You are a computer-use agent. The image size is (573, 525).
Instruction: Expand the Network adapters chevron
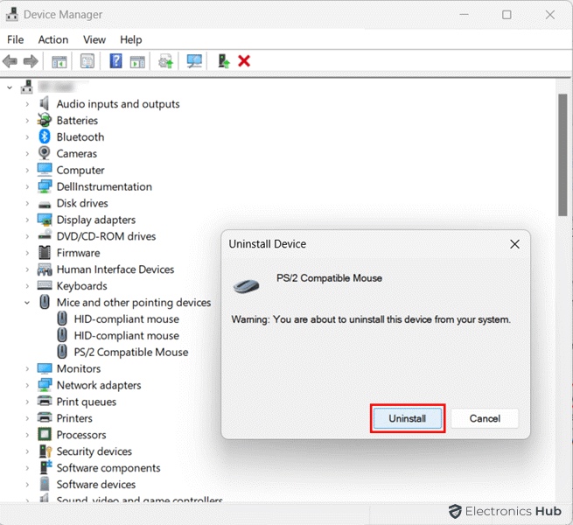(x=27, y=385)
